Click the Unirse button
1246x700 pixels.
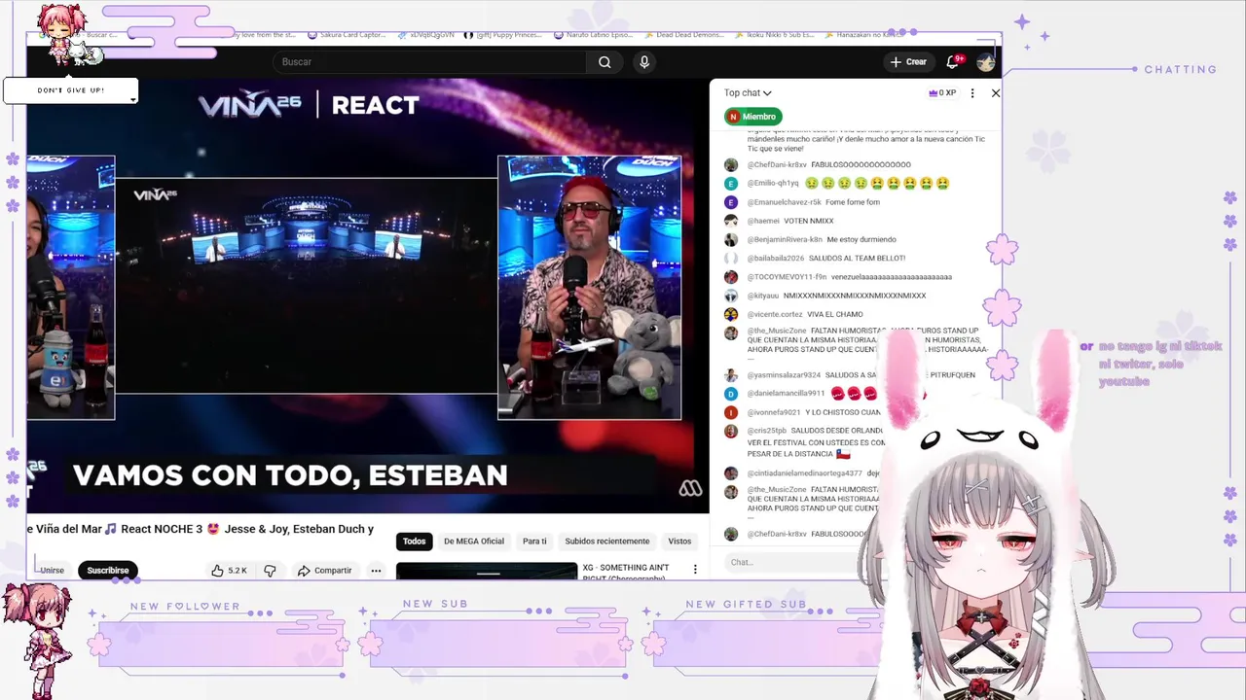pyautogui.click(x=52, y=571)
